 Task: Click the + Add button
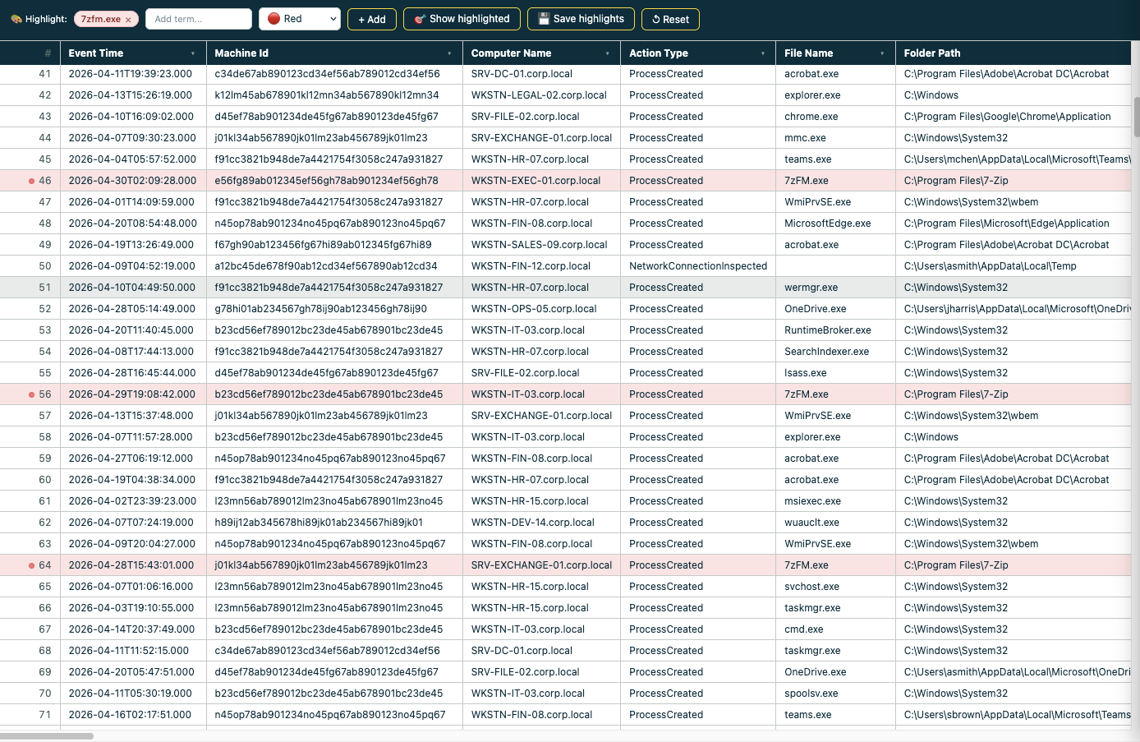(372, 19)
